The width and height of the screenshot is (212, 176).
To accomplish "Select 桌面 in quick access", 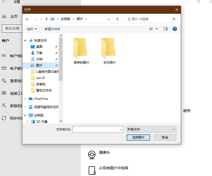I will pos(39,47).
